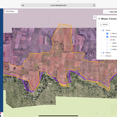Click the DGPS line layer icon

(111, 43)
